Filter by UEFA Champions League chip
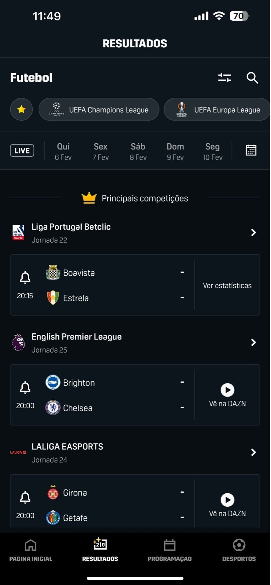The image size is (271, 585). tap(99, 110)
